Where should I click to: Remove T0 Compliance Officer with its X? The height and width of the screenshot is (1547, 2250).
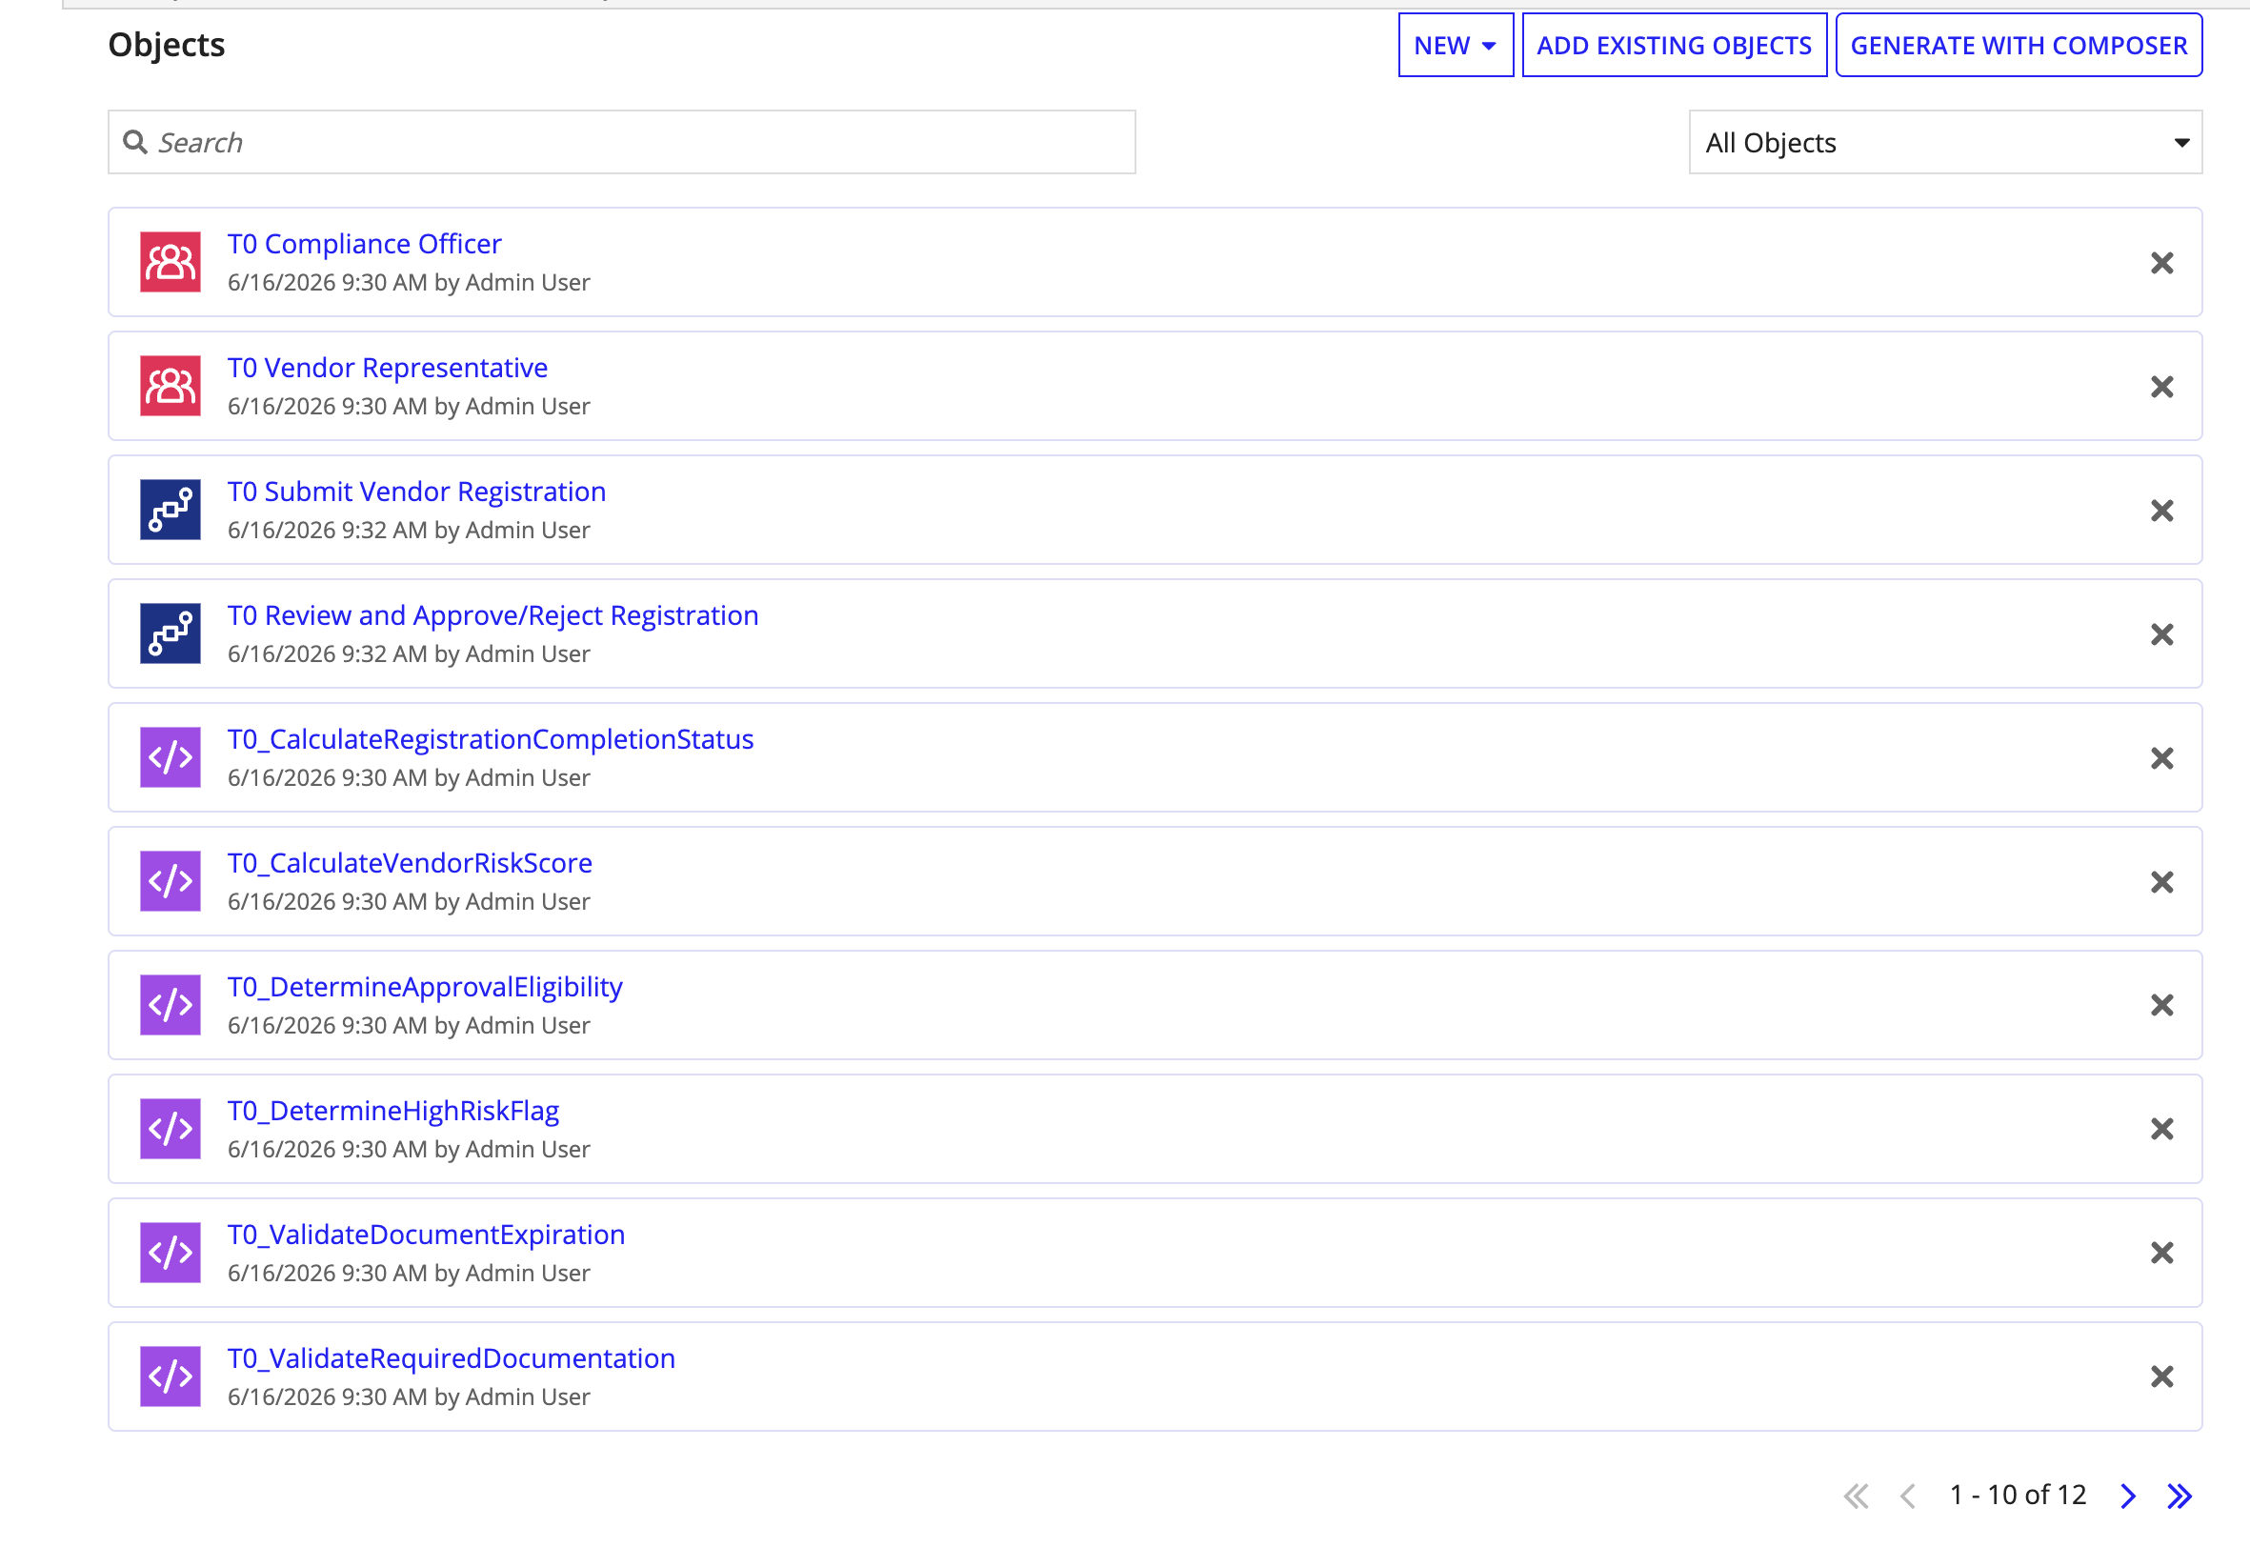point(2161,263)
